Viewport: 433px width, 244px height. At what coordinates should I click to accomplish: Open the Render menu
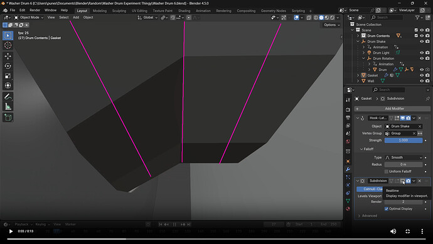(x=35, y=10)
